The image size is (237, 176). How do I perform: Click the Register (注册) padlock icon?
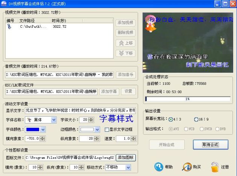coord(215,167)
